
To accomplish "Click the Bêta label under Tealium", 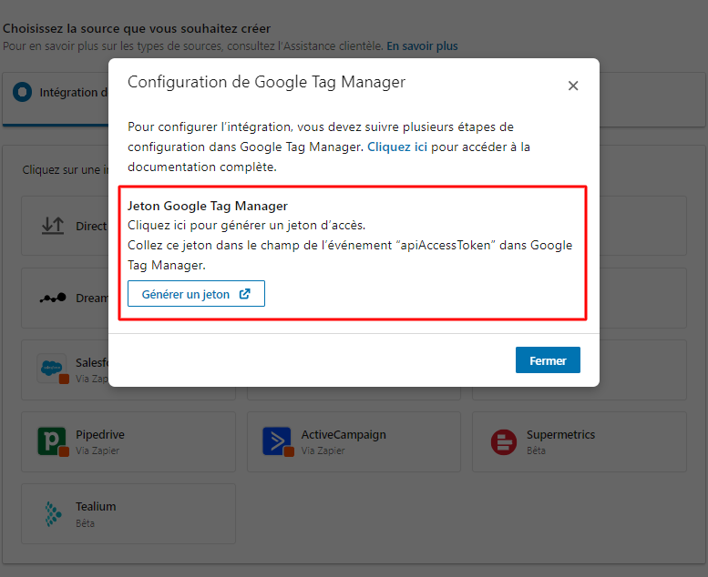I will coord(86,523).
